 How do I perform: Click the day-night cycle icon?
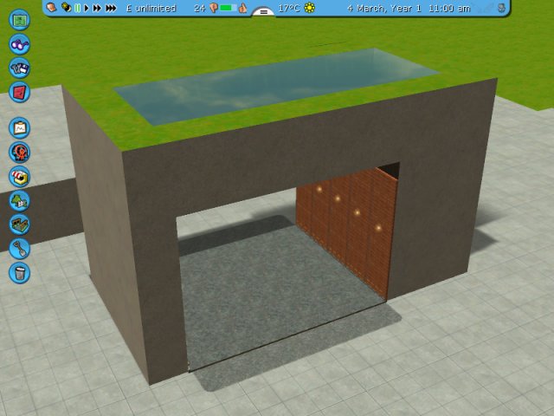click(66, 8)
